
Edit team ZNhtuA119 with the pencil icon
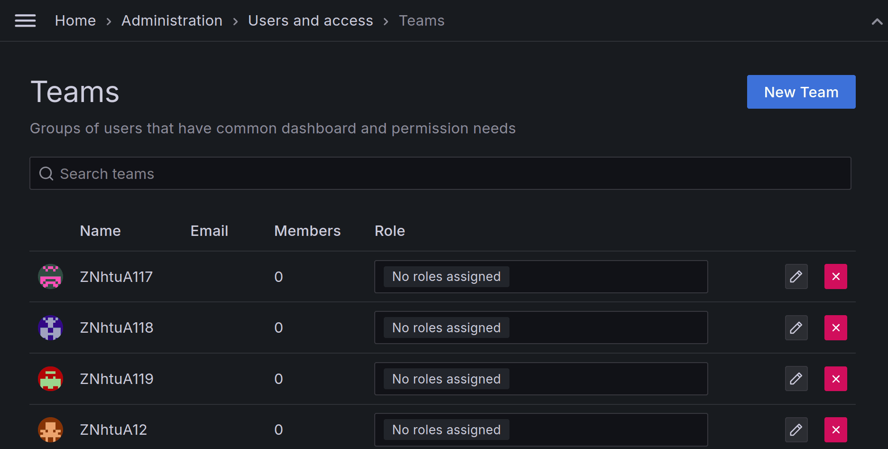796,378
